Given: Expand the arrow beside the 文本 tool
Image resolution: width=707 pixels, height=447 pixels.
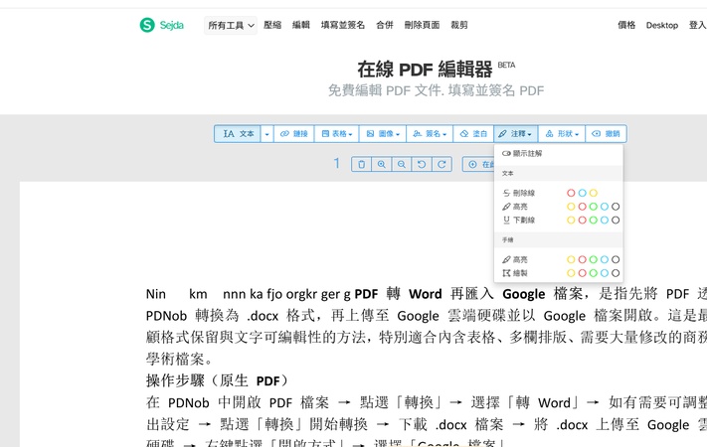Looking at the screenshot, I should (x=266, y=134).
